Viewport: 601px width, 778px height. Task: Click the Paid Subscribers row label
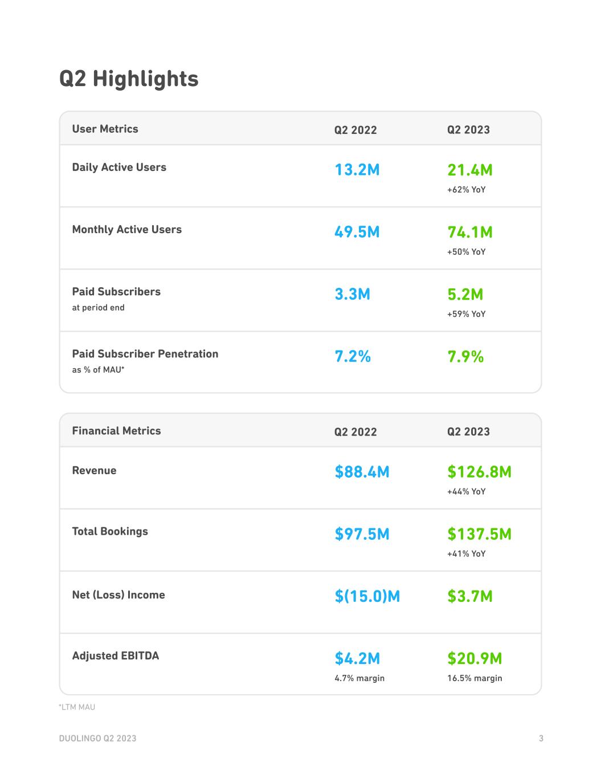pos(116,291)
